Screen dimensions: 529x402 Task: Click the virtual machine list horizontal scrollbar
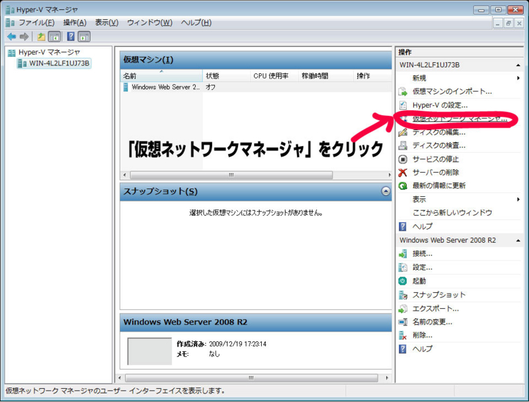coord(231,175)
